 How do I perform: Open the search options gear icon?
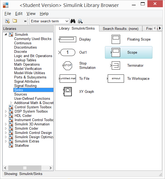click(x=80, y=21)
